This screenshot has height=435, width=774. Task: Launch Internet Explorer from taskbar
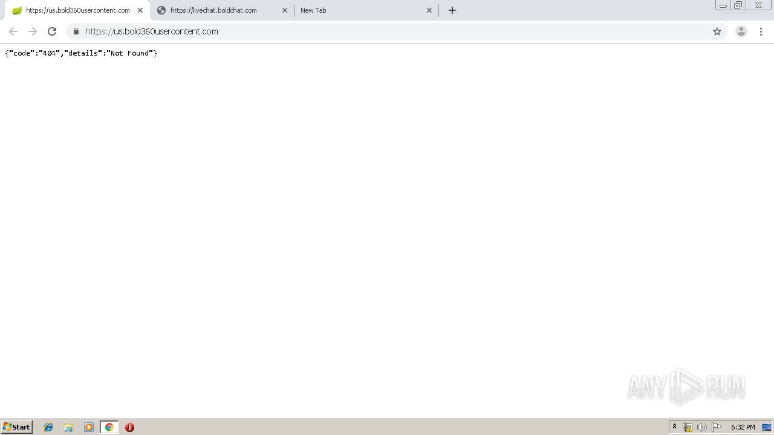[x=48, y=427]
